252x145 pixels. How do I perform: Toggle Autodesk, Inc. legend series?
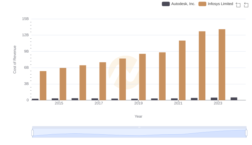178,4
